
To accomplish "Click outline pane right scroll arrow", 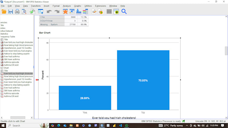I will (x=32, y=118).
